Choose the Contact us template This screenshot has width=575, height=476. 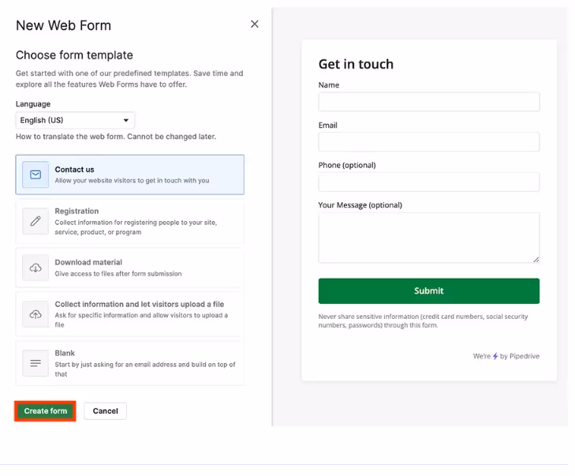click(x=130, y=174)
